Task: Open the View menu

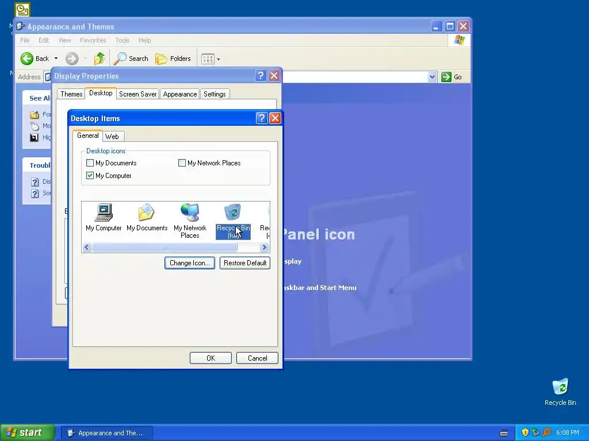Action: [x=64, y=40]
